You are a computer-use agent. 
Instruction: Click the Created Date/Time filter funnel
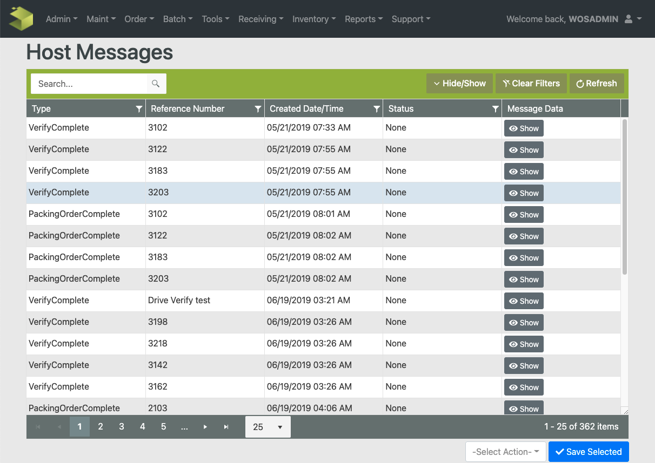tap(377, 109)
